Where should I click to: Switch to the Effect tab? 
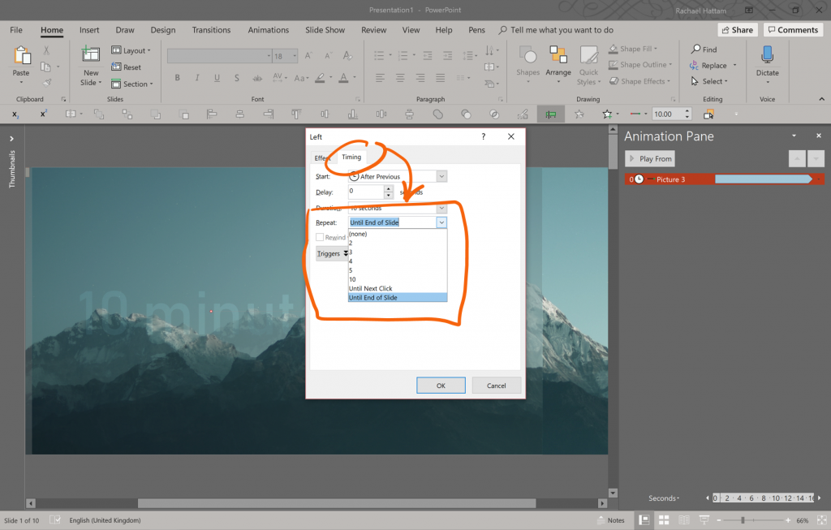[x=321, y=157]
